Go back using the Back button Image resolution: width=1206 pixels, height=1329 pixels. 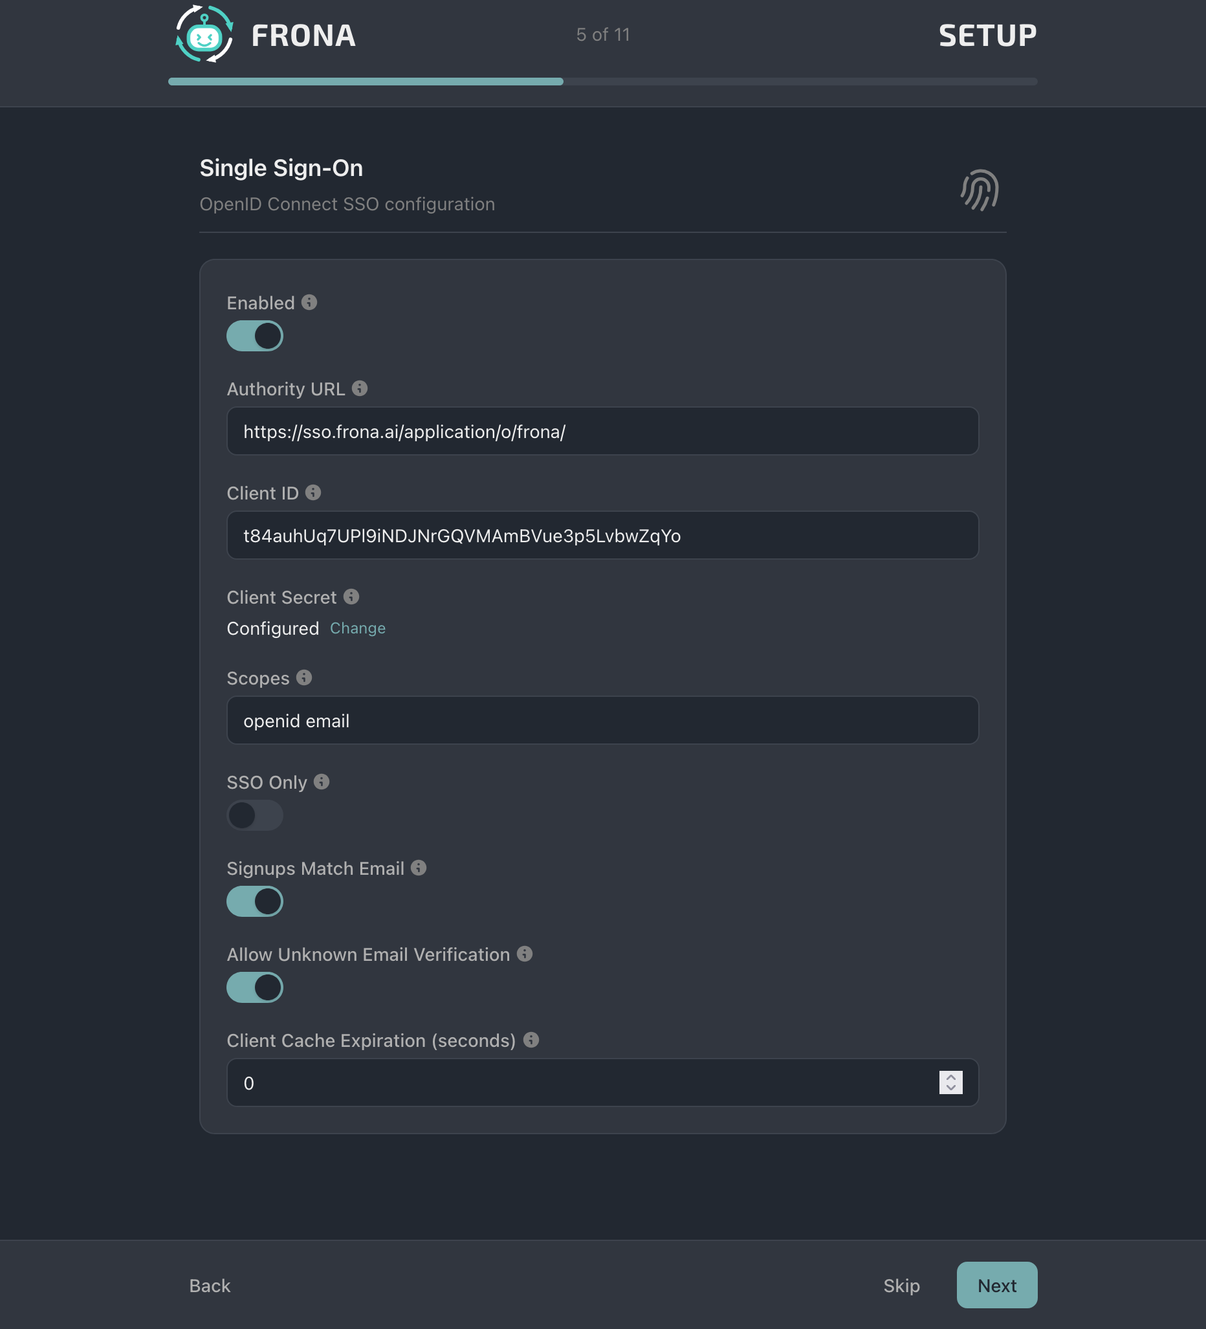pyautogui.click(x=209, y=1285)
